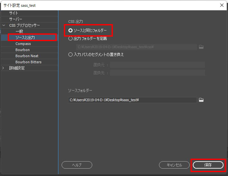Select the 一般 item under CSS preprocessor
Image resolution: width=228 pixels, height=176 pixels.
tap(19, 31)
